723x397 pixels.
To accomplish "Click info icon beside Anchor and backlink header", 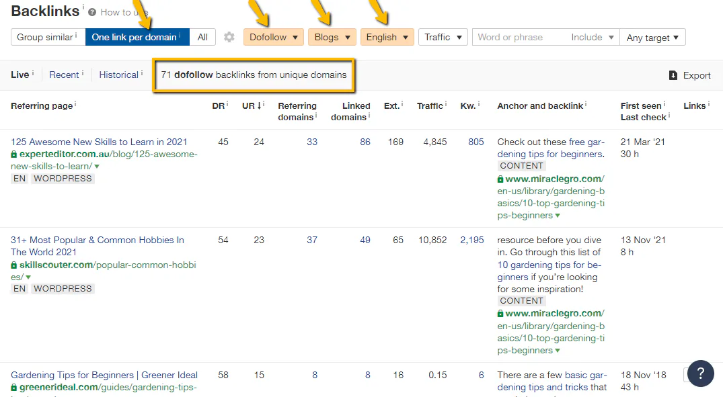I will click(586, 104).
